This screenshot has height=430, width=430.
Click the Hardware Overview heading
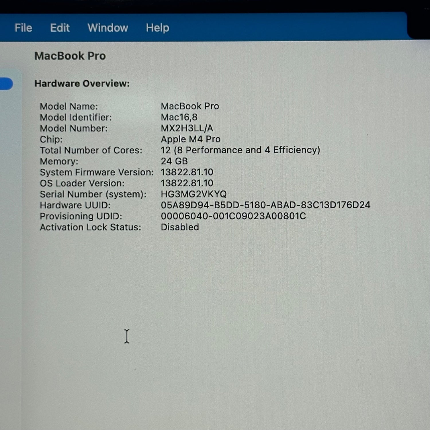[x=82, y=84]
